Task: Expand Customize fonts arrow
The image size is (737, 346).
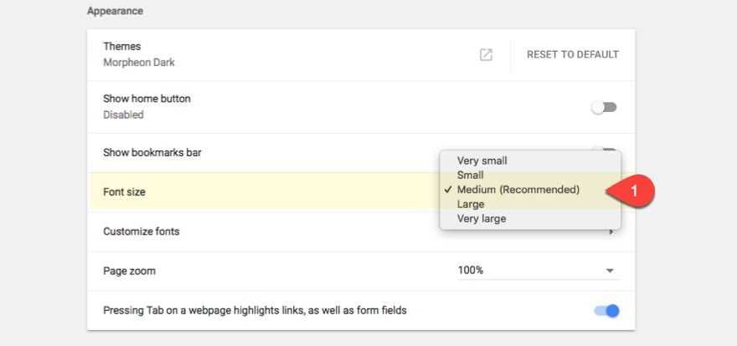Action: [x=611, y=232]
